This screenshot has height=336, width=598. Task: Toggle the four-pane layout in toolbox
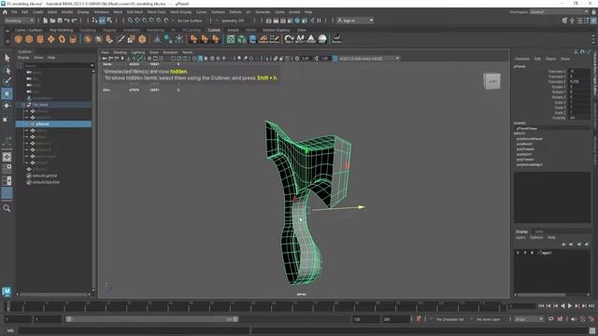pos(7,169)
